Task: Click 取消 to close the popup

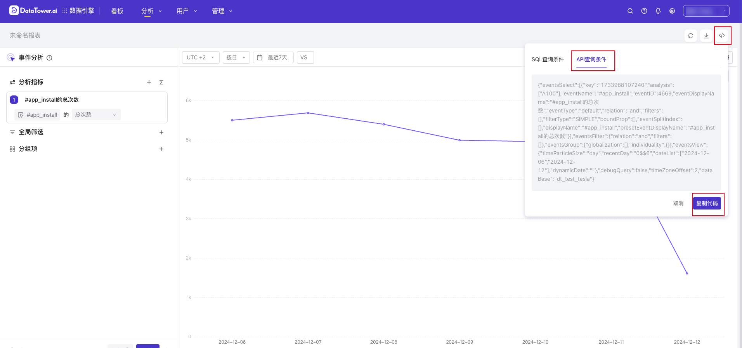Action: pos(678,203)
